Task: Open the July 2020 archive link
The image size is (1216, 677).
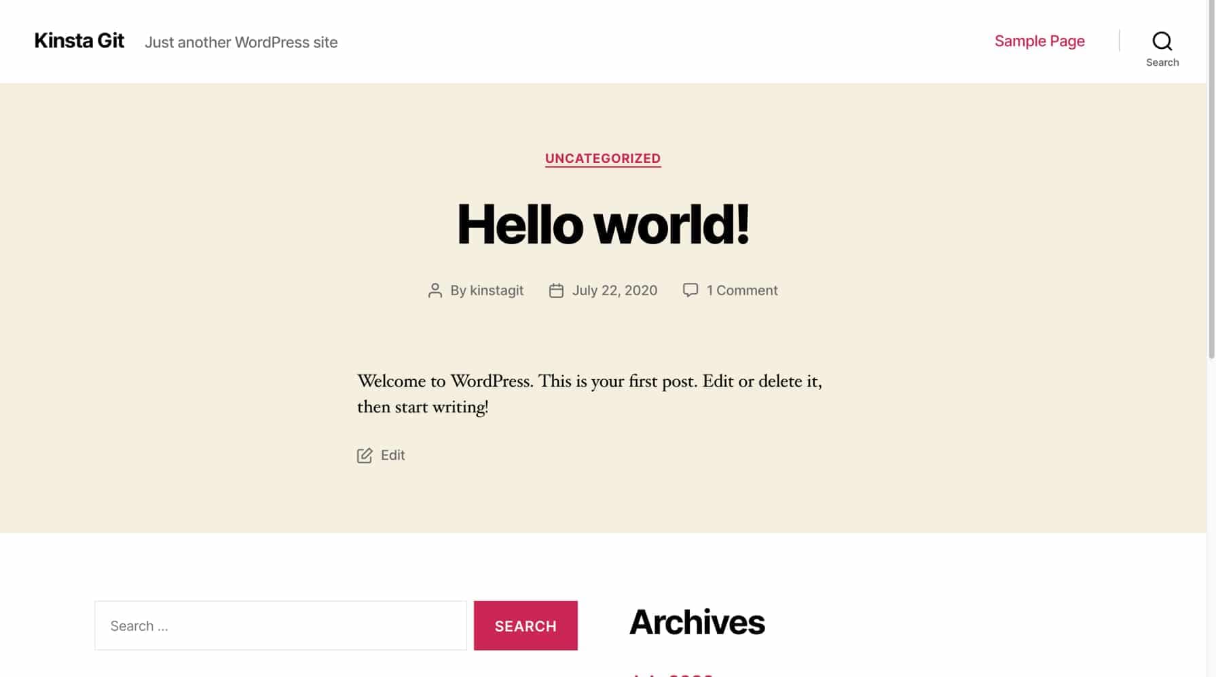Action: click(x=671, y=675)
